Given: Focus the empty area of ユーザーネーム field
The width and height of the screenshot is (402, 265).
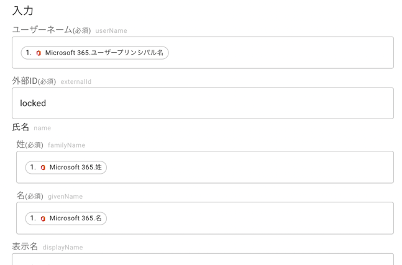Looking at the screenshot, I should (281, 53).
